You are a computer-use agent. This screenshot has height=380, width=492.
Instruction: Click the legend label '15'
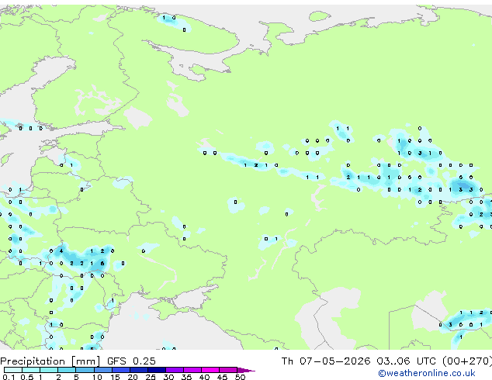pyautogui.click(x=115, y=377)
